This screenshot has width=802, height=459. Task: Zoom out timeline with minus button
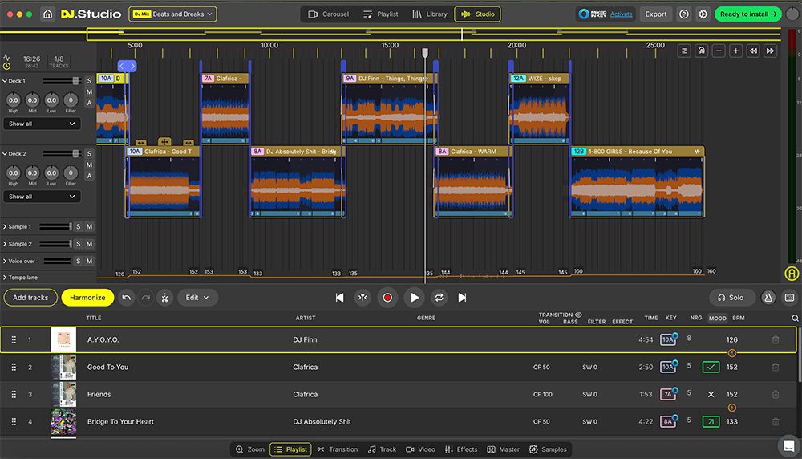[719, 51]
